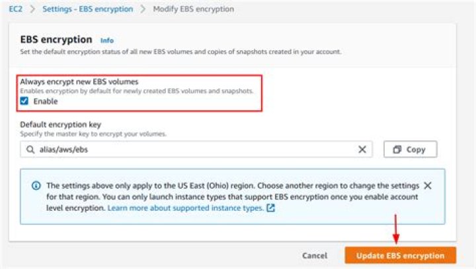Click the info circle icon in alert
This screenshot has width=476, height=269.
(36, 186)
